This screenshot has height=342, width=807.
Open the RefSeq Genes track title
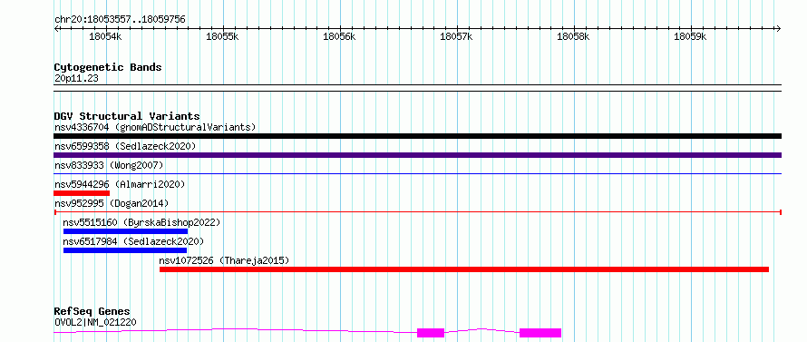pos(92,312)
